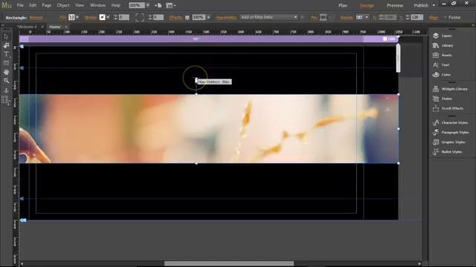Open the Object menu

click(x=63, y=5)
